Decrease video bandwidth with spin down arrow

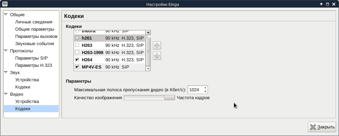pos(205,92)
